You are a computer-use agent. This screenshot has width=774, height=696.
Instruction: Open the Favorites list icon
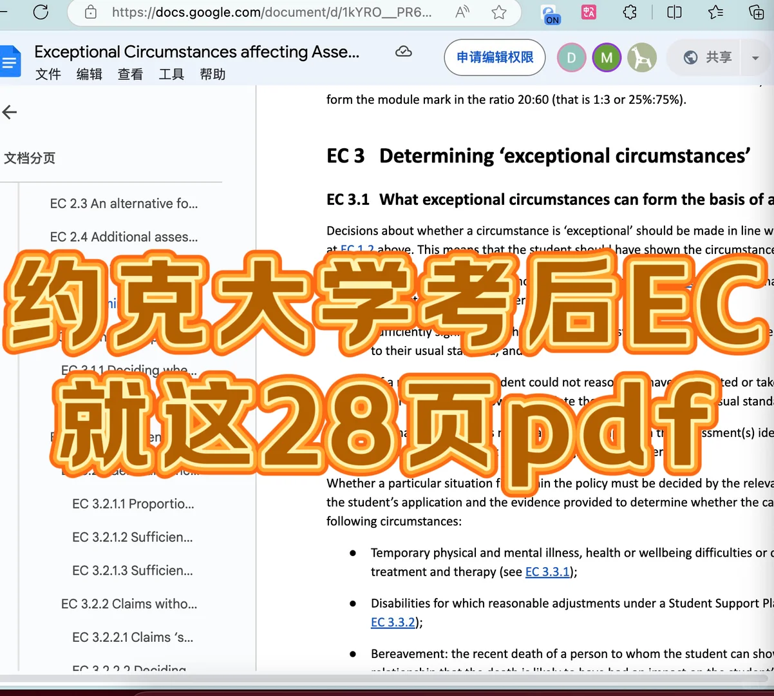[715, 12]
